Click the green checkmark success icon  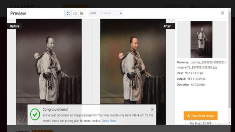35,114
